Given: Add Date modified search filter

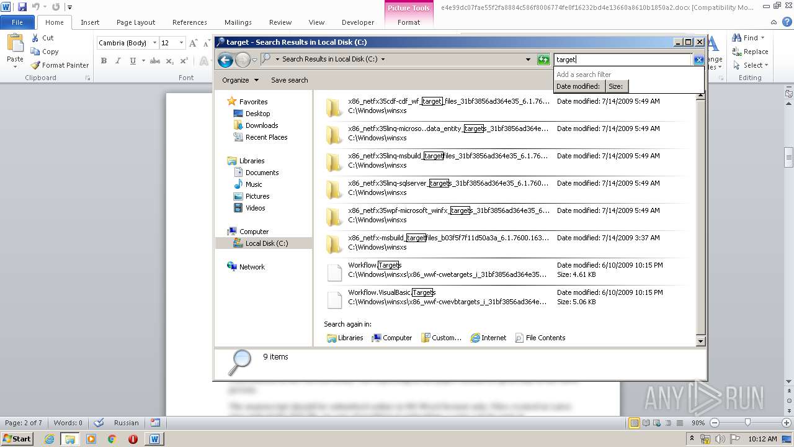Looking at the screenshot, I should [578, 86].
